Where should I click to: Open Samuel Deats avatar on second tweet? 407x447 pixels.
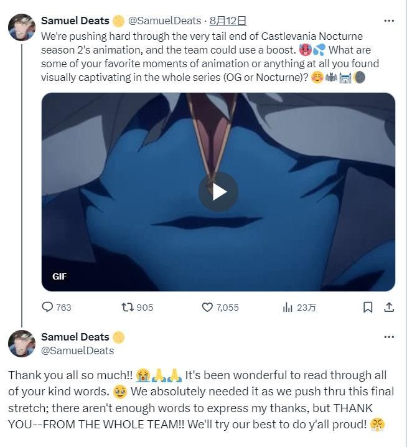tap(22, 344)
